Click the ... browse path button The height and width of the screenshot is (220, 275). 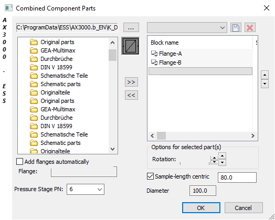(131, 27)
